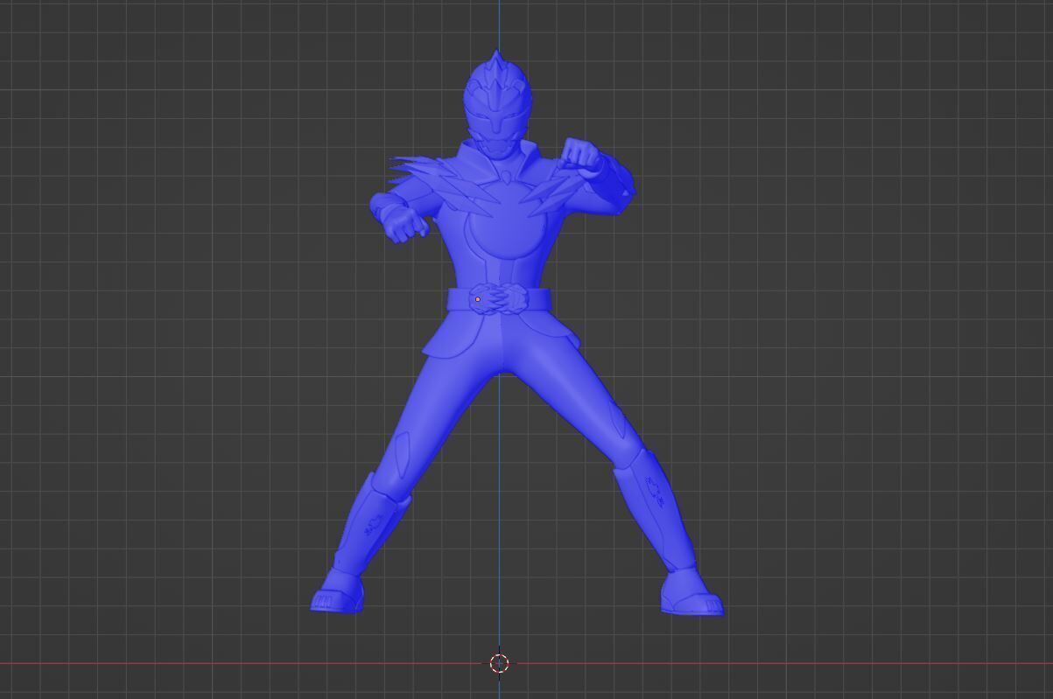Click the 3D cursor on the red axis
This screenshot has width=1053, height=699.
[500, 662]
